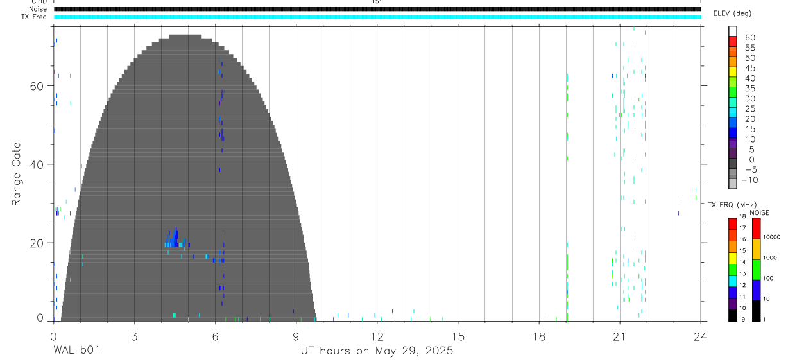The image size is (788, 364).
Task: Click the 'NOISE' legend title
Action: coord(760,213)
